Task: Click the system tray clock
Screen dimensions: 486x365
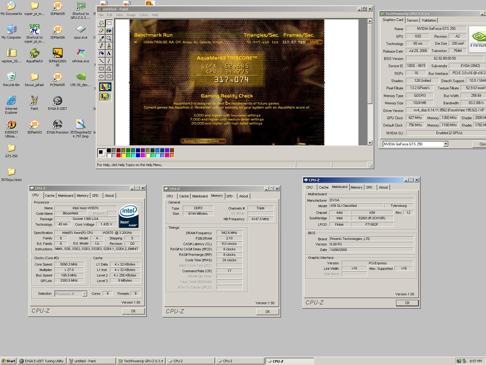Action: [x=476, y=361]
